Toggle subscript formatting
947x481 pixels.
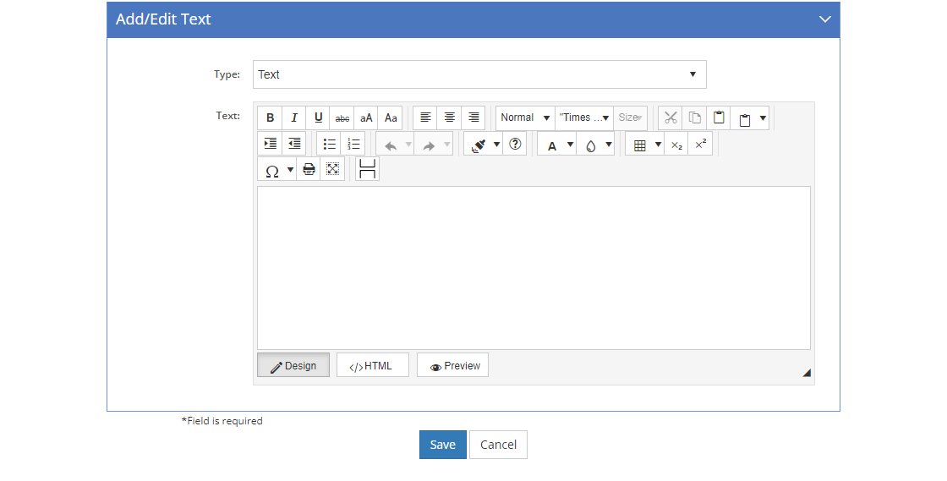pyautogui.click(x=676, y=145)
